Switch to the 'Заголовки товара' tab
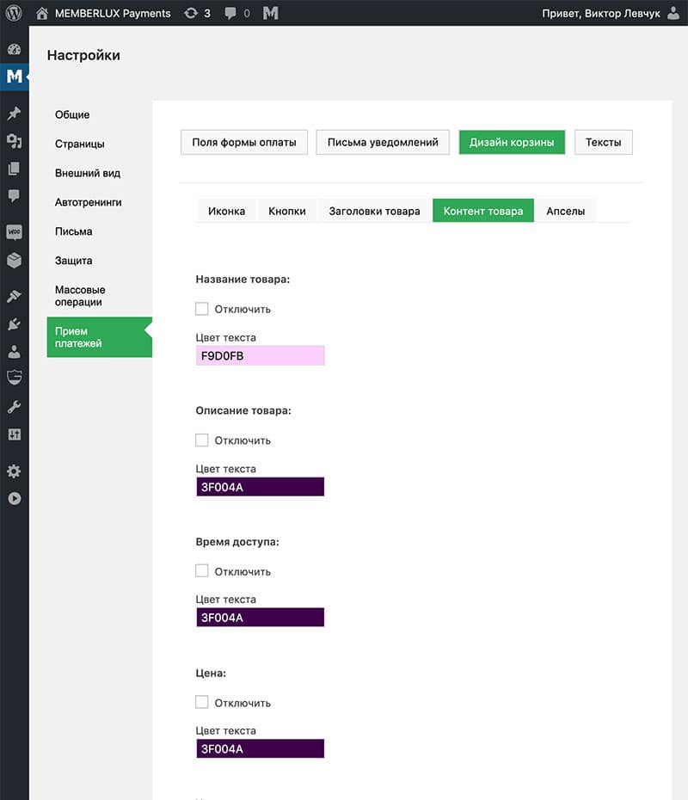688x800 pixels. coord(374,211)
